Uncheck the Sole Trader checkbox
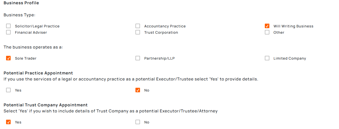339x129 pixels. [x=8, y=58]
